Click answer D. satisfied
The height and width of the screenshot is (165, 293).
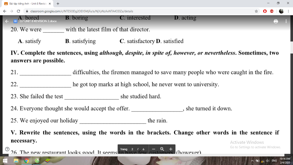pyautogui.click(x=170, y=41)
